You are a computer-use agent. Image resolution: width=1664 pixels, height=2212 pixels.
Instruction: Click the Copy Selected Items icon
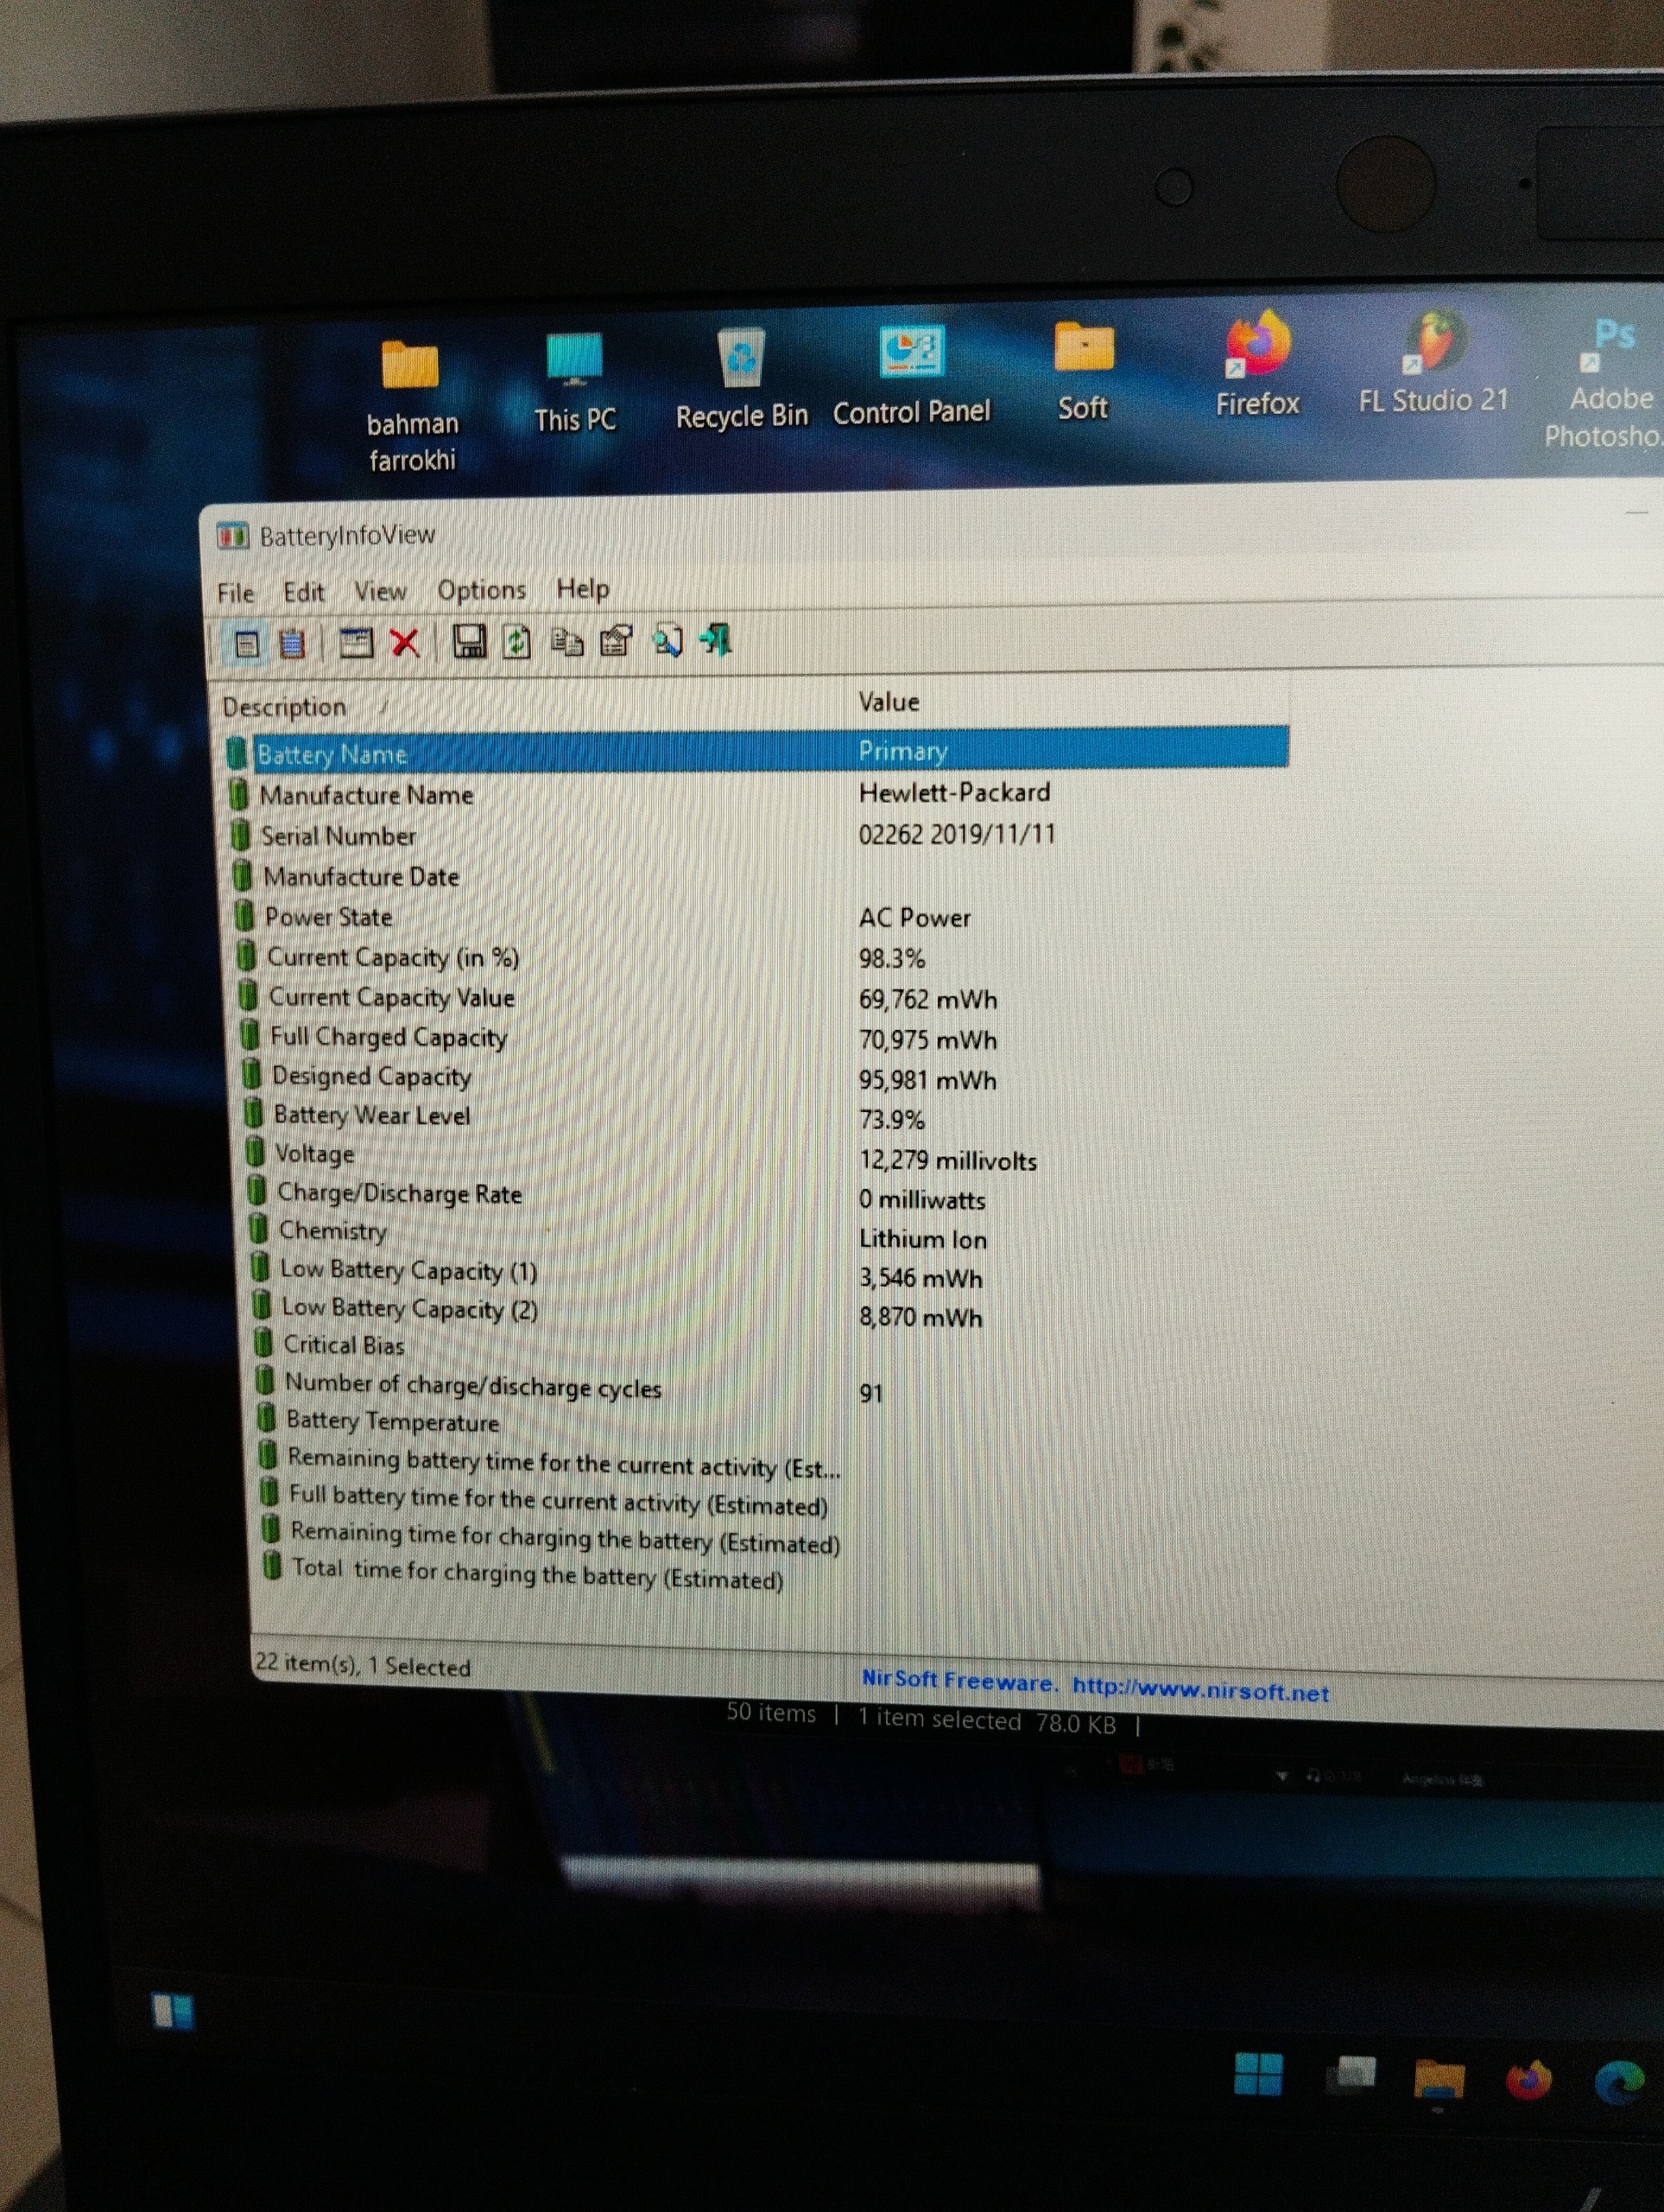pyautogui.click(x=567, y=641)
